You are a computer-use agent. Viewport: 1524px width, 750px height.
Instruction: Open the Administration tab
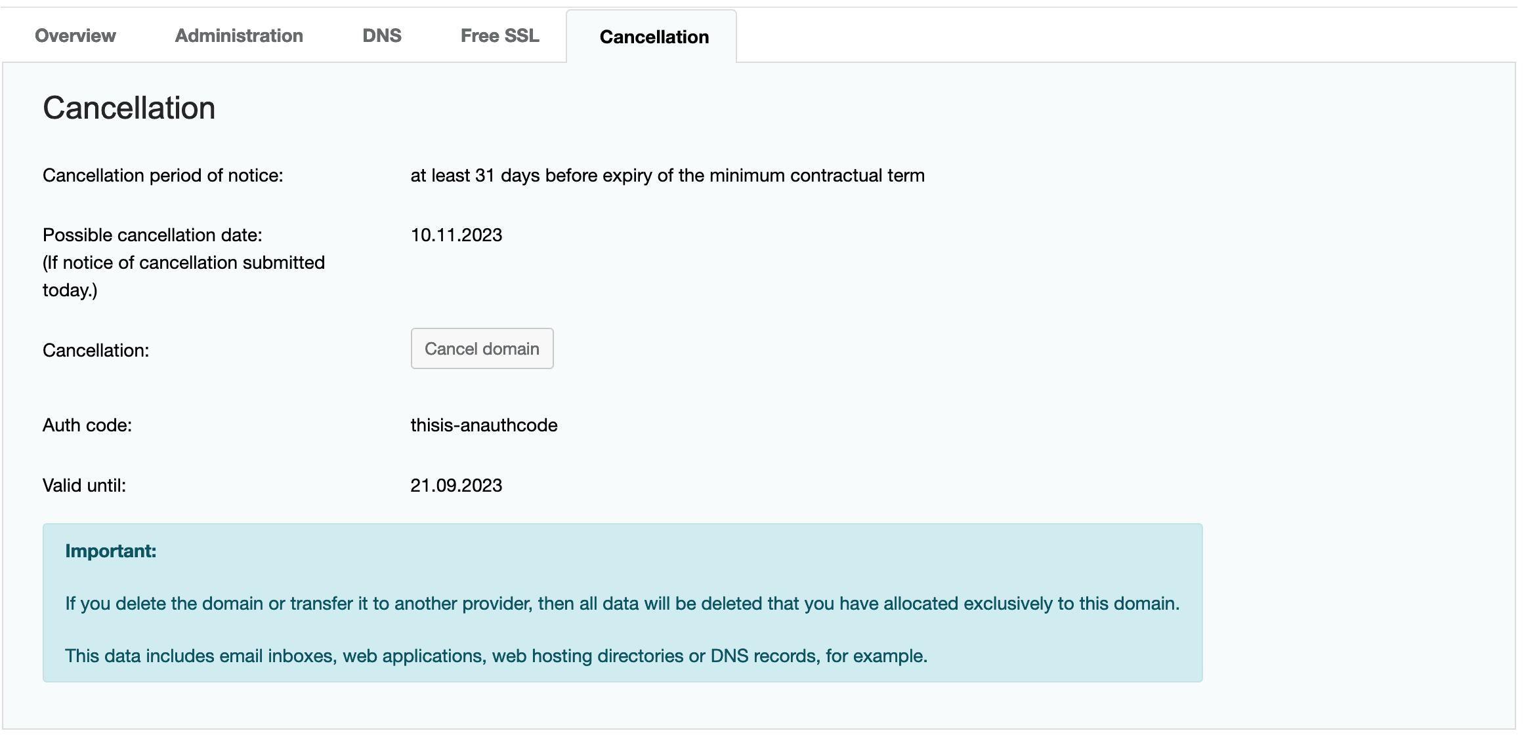238,35
